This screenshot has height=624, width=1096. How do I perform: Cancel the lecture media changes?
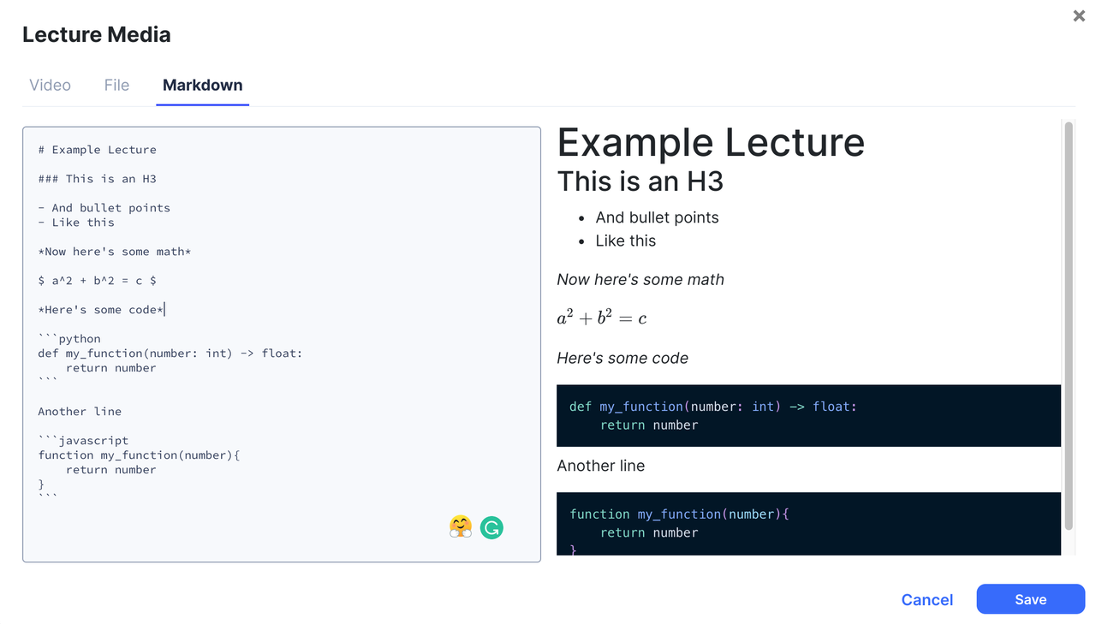pyautogui.click(x=927, y=600)
